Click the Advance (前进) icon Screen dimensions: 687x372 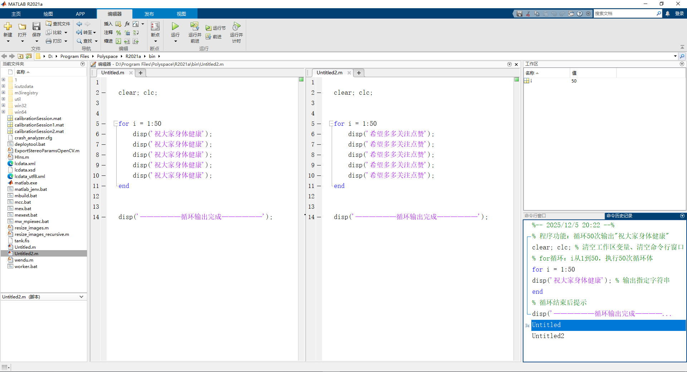point(208,36)
